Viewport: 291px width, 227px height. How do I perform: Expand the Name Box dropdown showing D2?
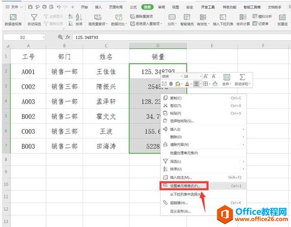43,37
